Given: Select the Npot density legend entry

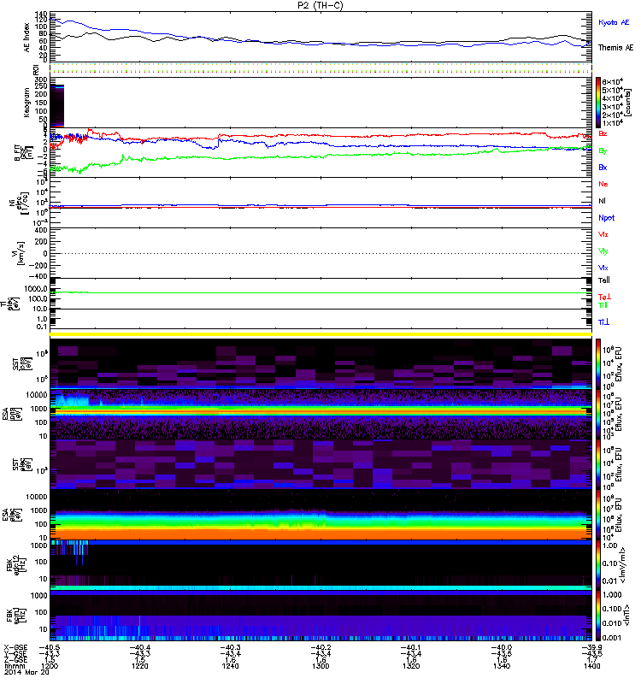Looking at the screenshot, I should [605, 218].
